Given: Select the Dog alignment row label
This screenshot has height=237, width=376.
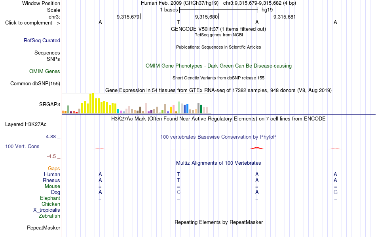Looking at the screenshot, I should point(56,192).
